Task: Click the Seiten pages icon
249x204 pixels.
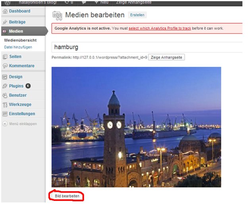Action: 5,57
